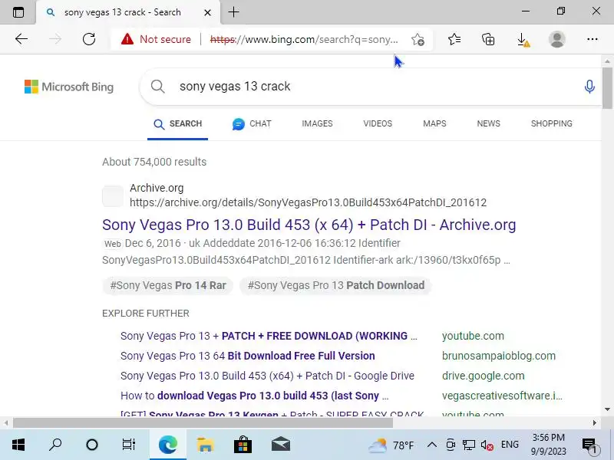The height and width of the screenshot is (460, 614).
Task: Click the scroll down arrow
Action: click(x=607, y=409)
